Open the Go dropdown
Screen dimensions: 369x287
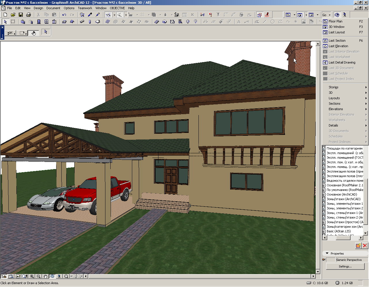pos(326,15)
